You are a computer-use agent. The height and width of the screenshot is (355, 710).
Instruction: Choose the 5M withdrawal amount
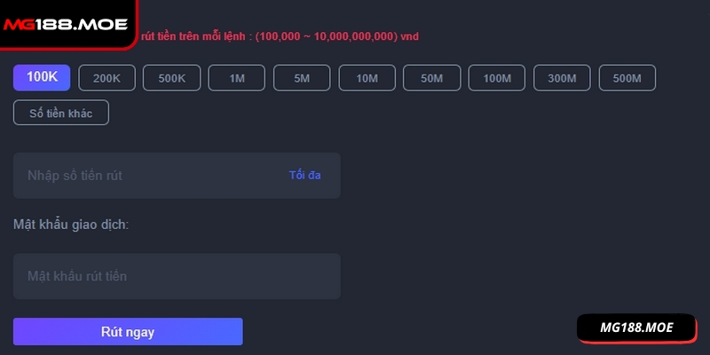pos(302,78)
